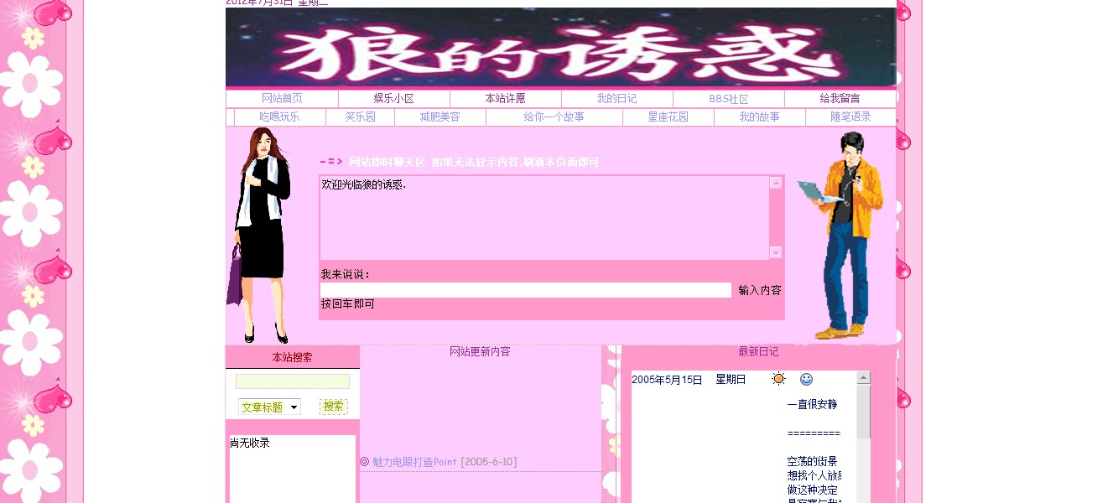The width and height of the screenshot is (1113, 503).
Task: Click the diary scrollbar thumb
Action: tap(864, 412)
